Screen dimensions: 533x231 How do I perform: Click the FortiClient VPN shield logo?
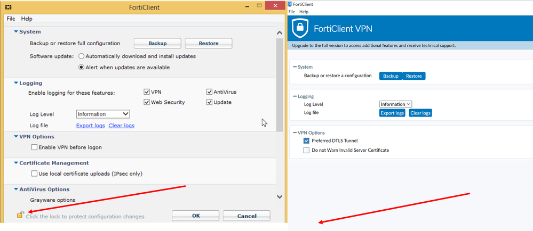pyautogui.click(x=301, y=28)
